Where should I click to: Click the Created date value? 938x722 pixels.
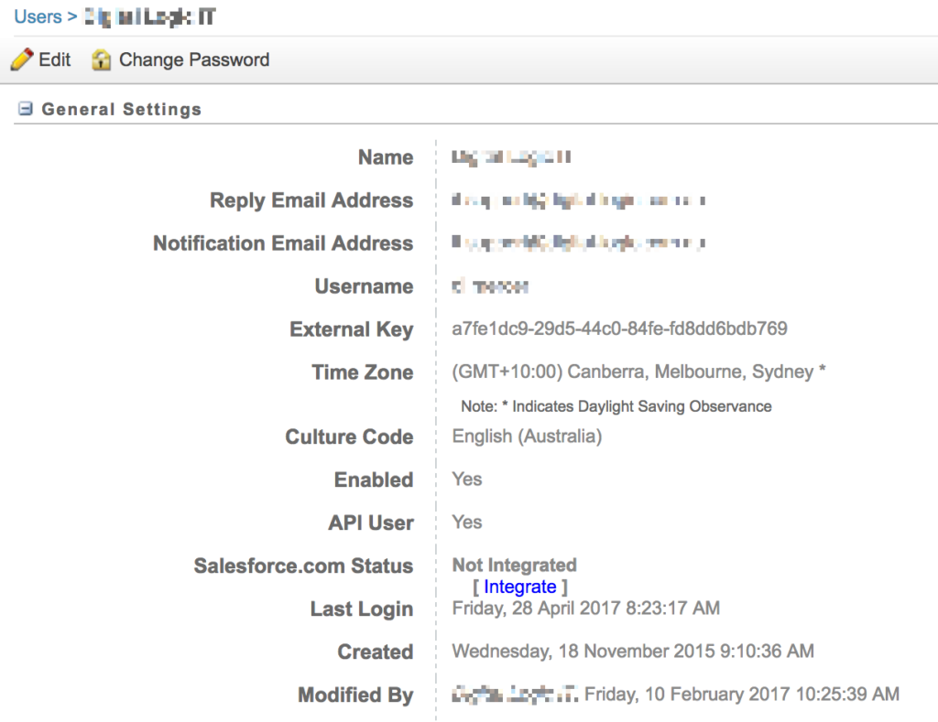pyautogui.click(x=632, y=652)
